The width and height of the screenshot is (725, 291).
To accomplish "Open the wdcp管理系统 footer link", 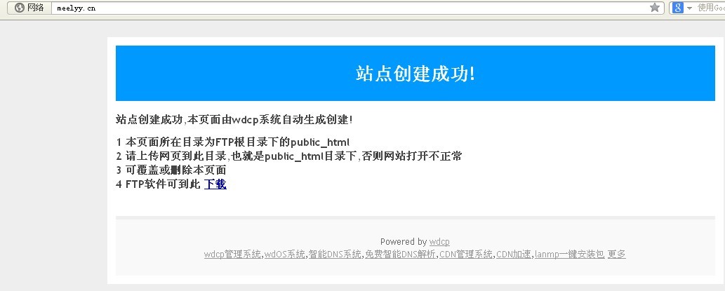I will tap(232, 254).
